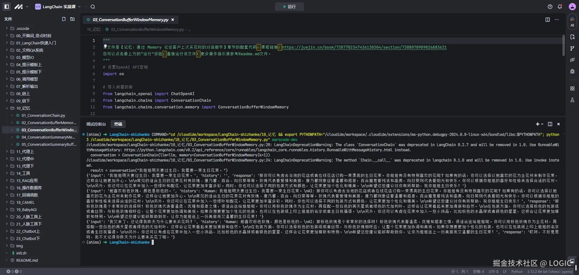
Task: Open the editor more actions ellipsis
Action: pos(557,20)
